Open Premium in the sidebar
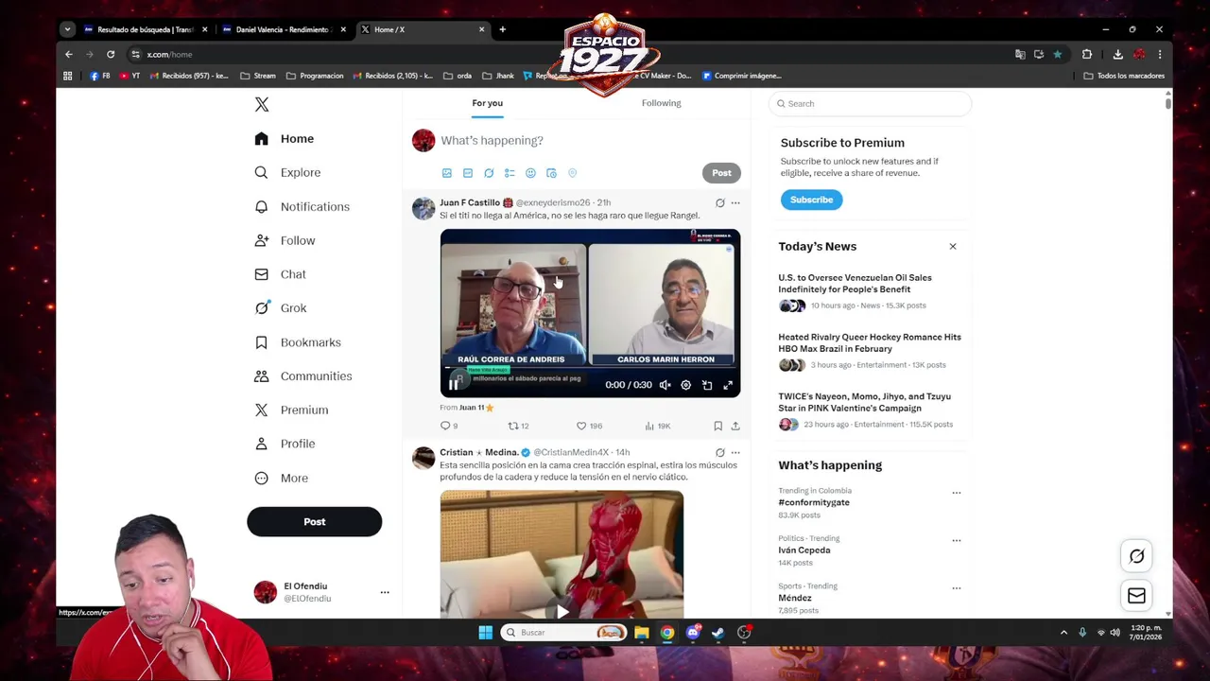This screenshot has height=681, width=1210. (291, 410)
